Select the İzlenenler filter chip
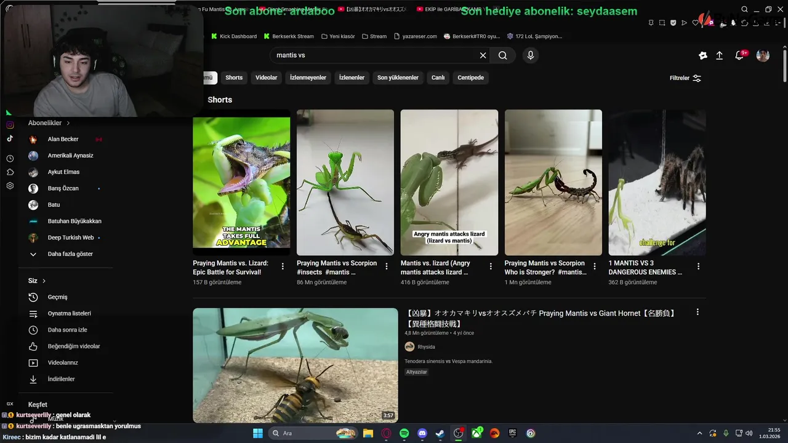 point(352,78)
